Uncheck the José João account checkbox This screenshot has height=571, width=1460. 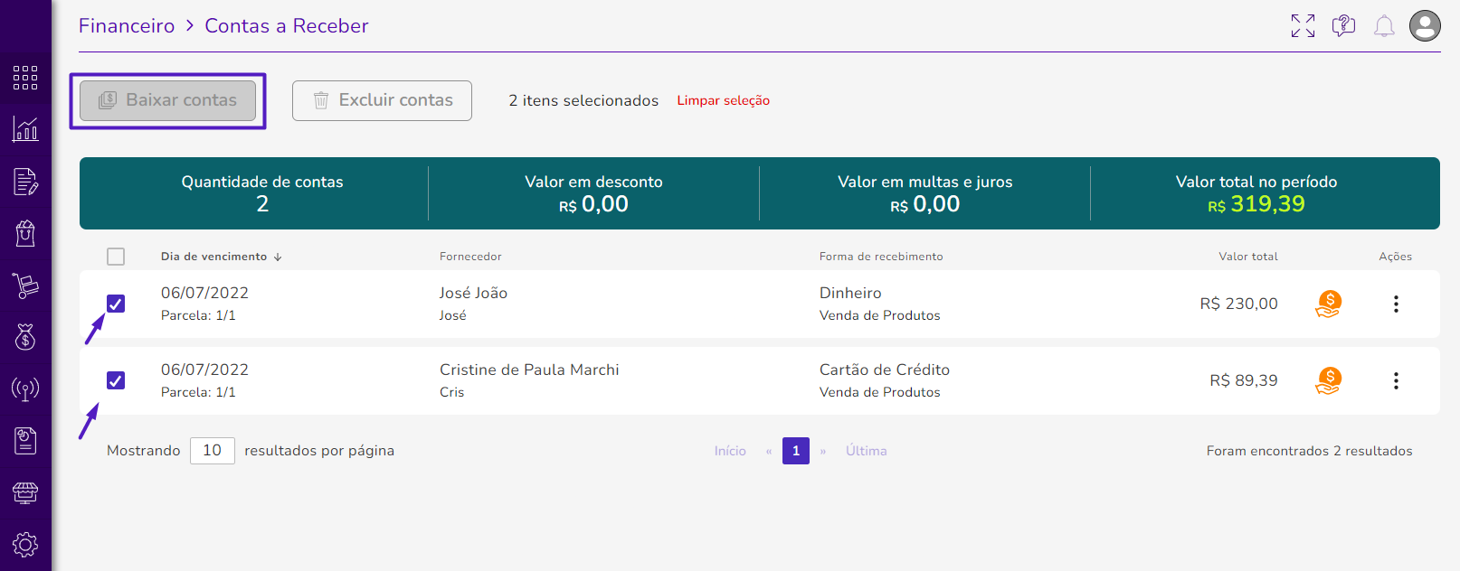(116, 304)
